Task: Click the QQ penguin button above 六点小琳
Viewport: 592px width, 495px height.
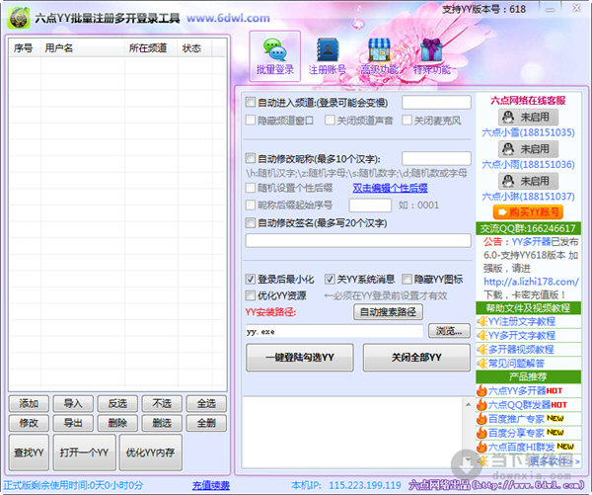Action: pos(528,181)
